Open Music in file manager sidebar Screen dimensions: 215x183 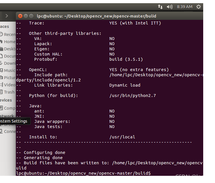pyautogui.click(x=8, y=70)
